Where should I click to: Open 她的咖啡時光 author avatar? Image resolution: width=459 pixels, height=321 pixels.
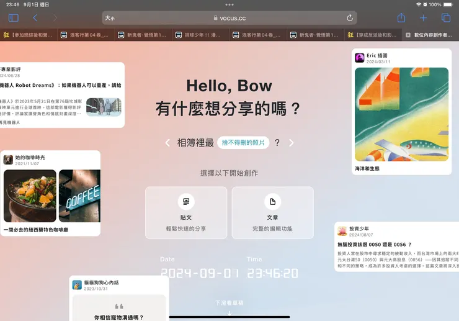click(x=8, y=160)
